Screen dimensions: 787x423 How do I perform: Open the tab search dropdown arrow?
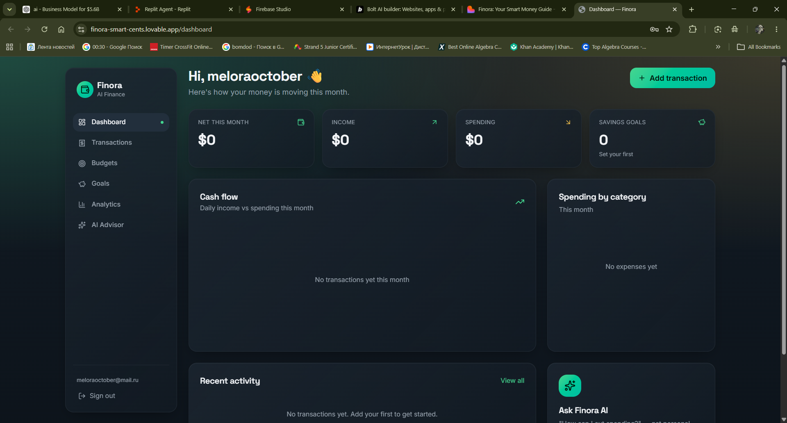9,9
